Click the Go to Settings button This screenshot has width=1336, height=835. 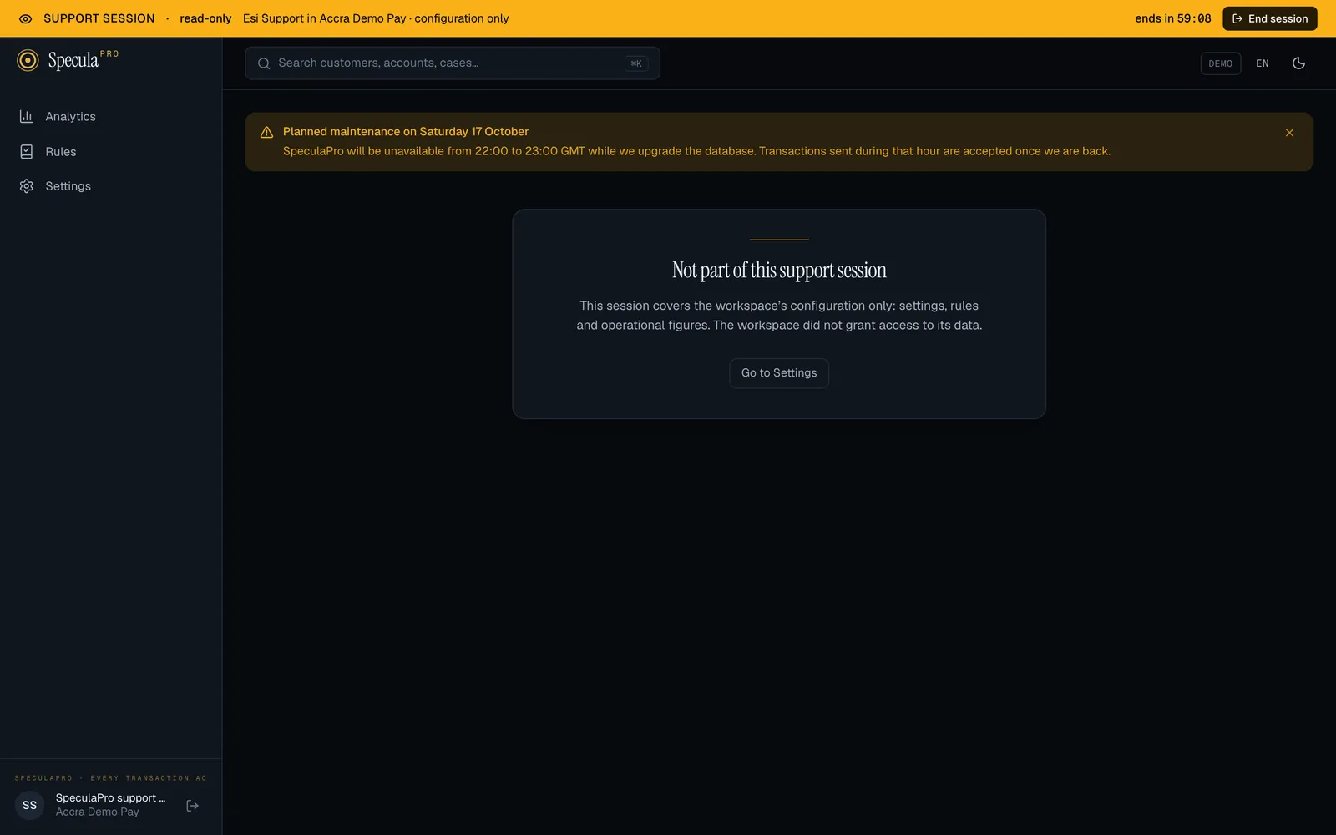(779, 373)
